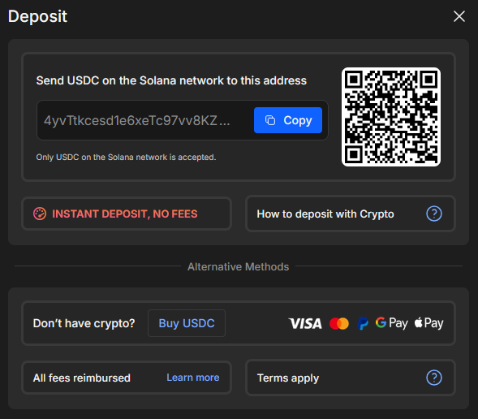Click All fees reimbursed panel text
478x419 pixels.
(82, 378)
